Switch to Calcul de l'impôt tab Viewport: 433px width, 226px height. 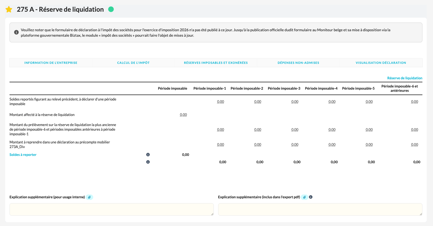(x=133, y=63)
